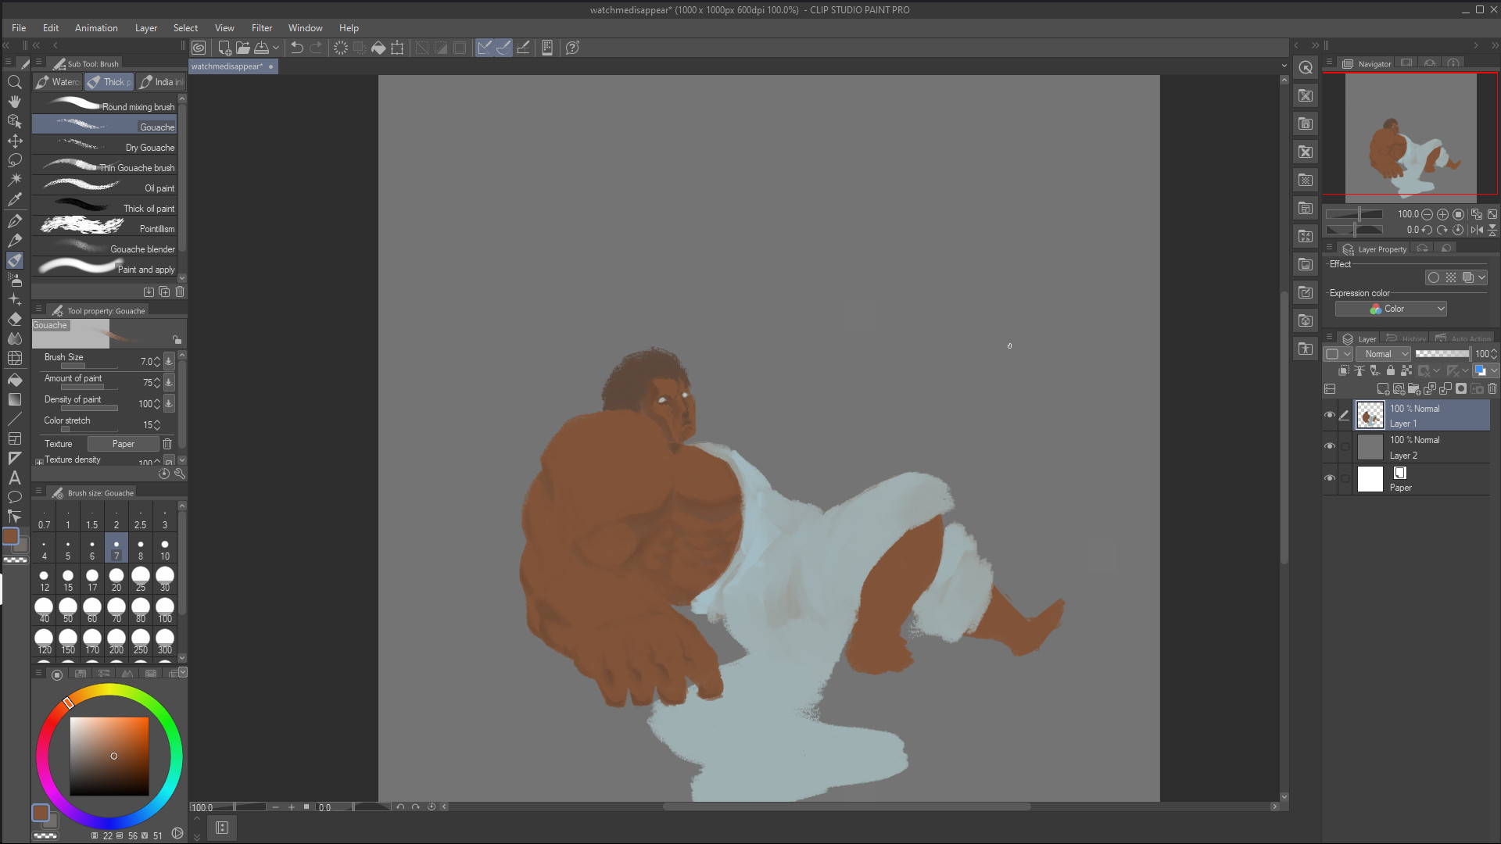
Task: Select the Auto select magic wand tool
Action: click(x=14, y=180)
